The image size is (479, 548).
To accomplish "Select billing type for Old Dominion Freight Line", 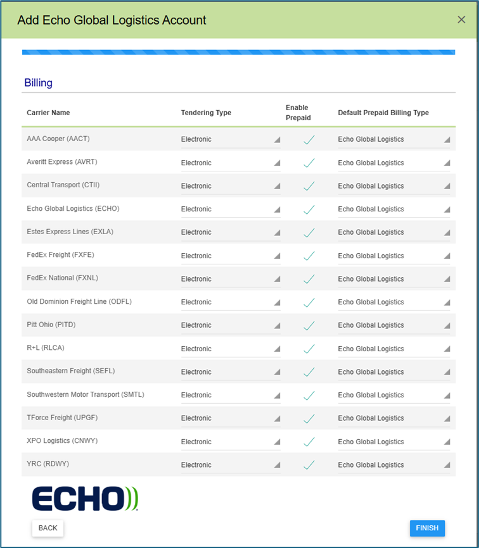I will pyautogui.click(x=393, y=302).
